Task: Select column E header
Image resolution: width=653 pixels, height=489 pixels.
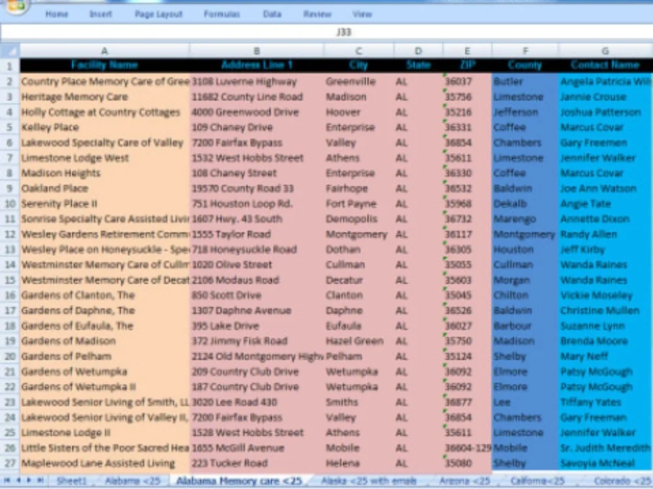Action: pos(468,51)
